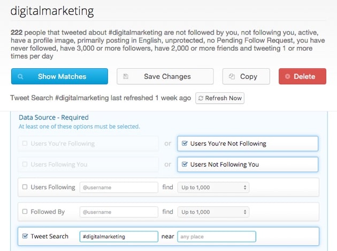Disable the Tweet Search checkbox
The height and width of the screenshot is (251, 337).
click(x=25, y=236)
